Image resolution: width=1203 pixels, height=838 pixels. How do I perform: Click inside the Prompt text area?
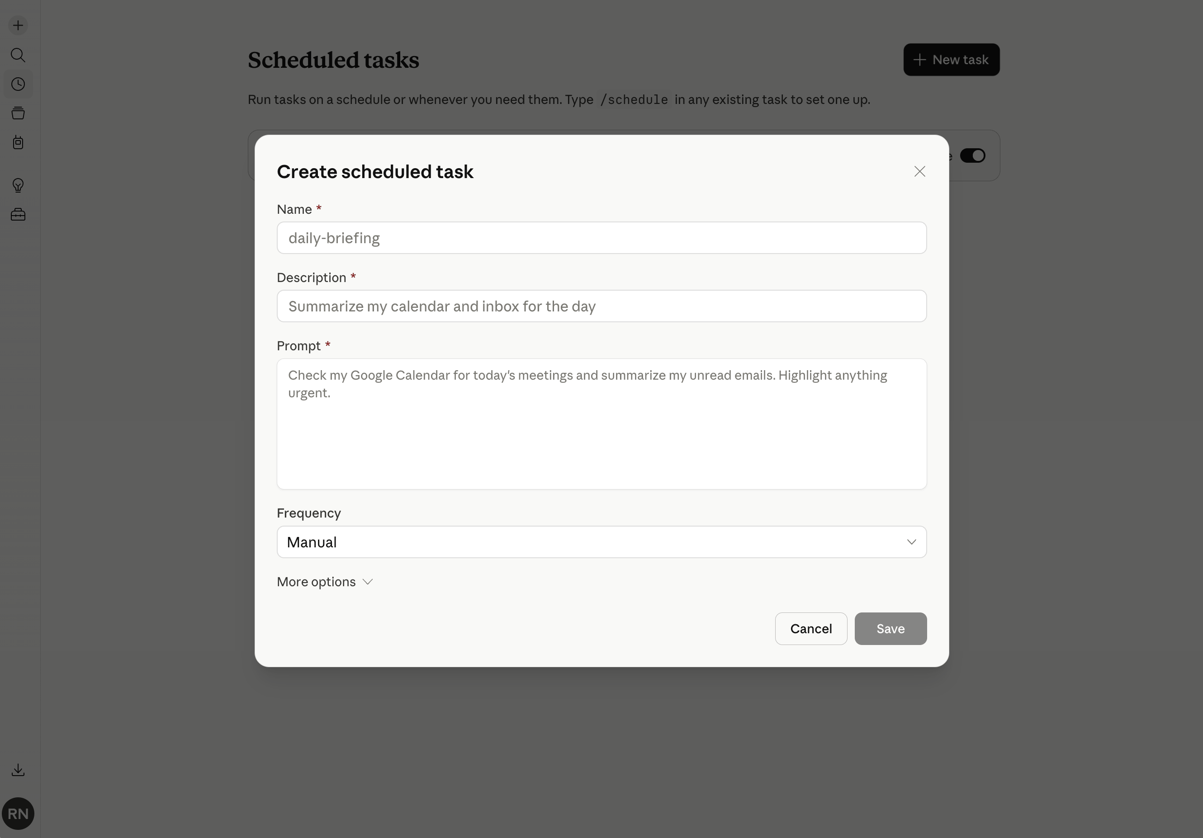coord(601,424)
